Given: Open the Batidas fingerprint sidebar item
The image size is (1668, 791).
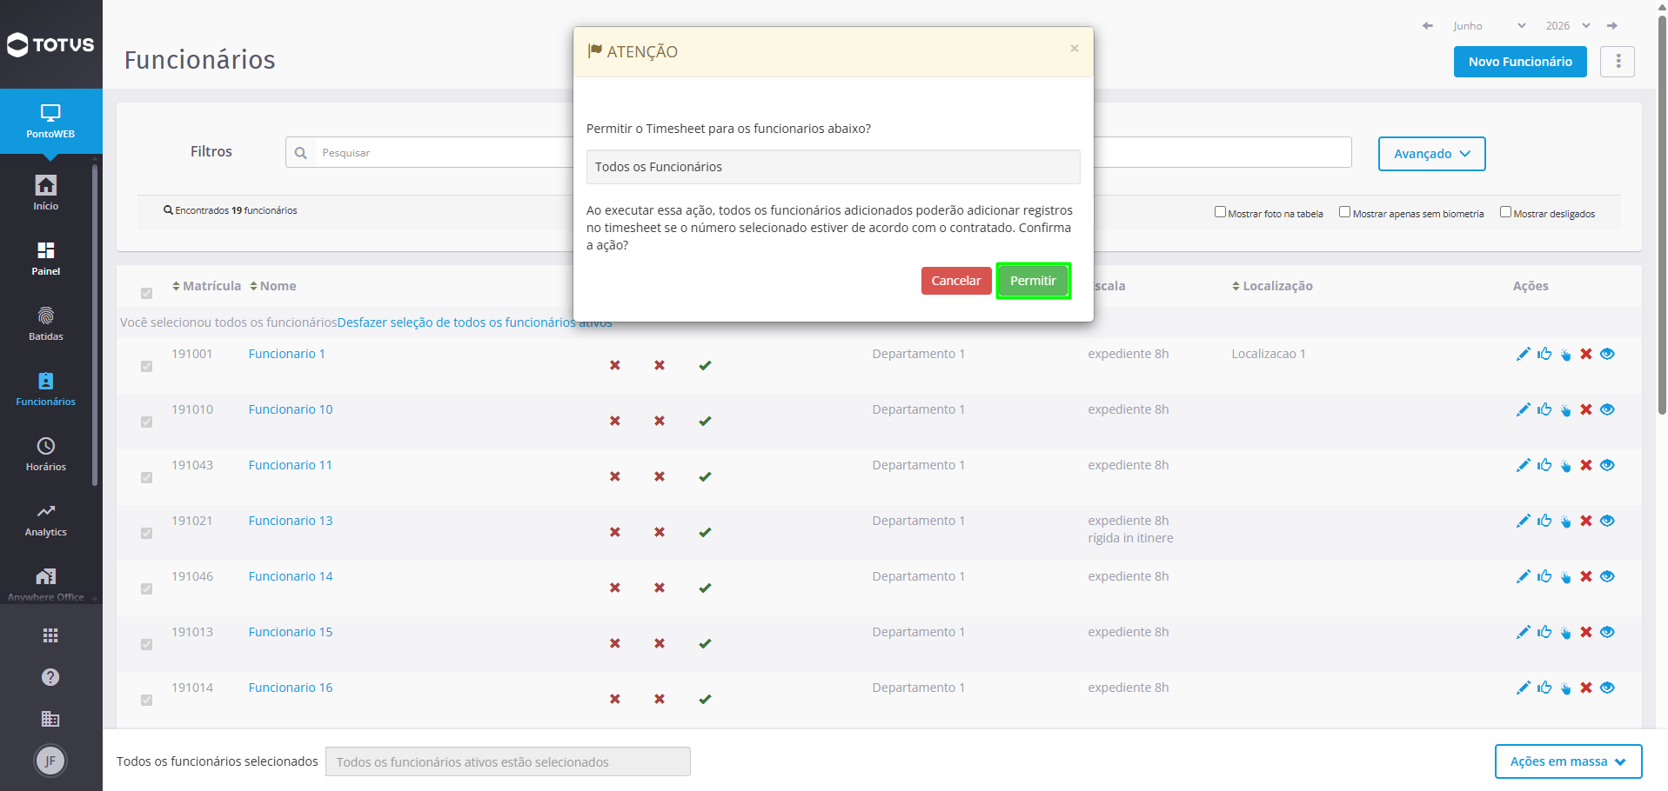Looking at the screenshot, I should pos(46,323).
